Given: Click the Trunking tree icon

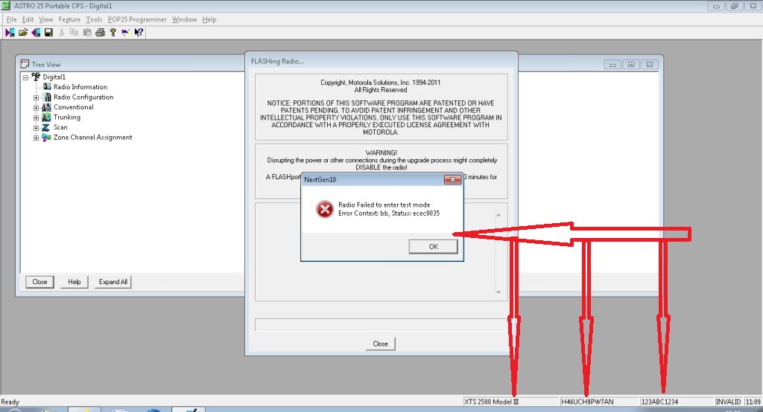Looking at the screenshot, I should coord(46,117).
